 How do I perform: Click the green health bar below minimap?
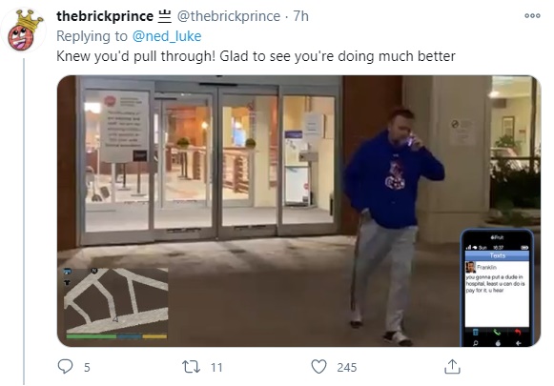(x=92, y=336)
